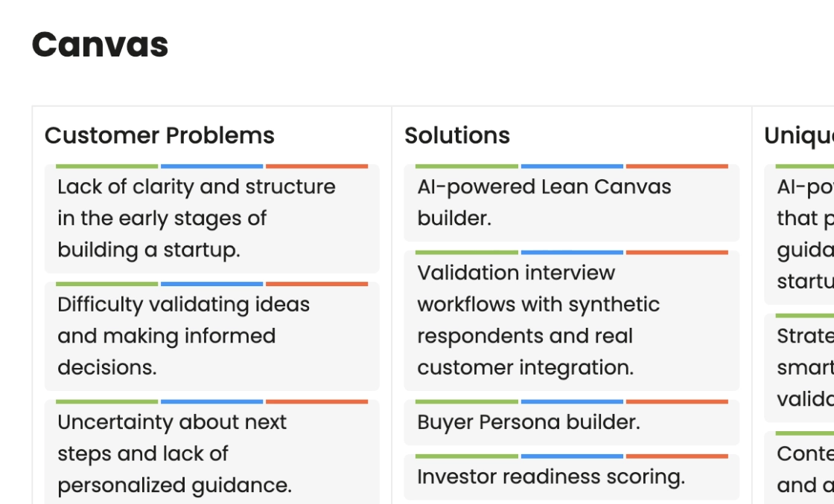
Task: Select the 'Difficulty validating ideas' problem card
Action: click(211, 336)
